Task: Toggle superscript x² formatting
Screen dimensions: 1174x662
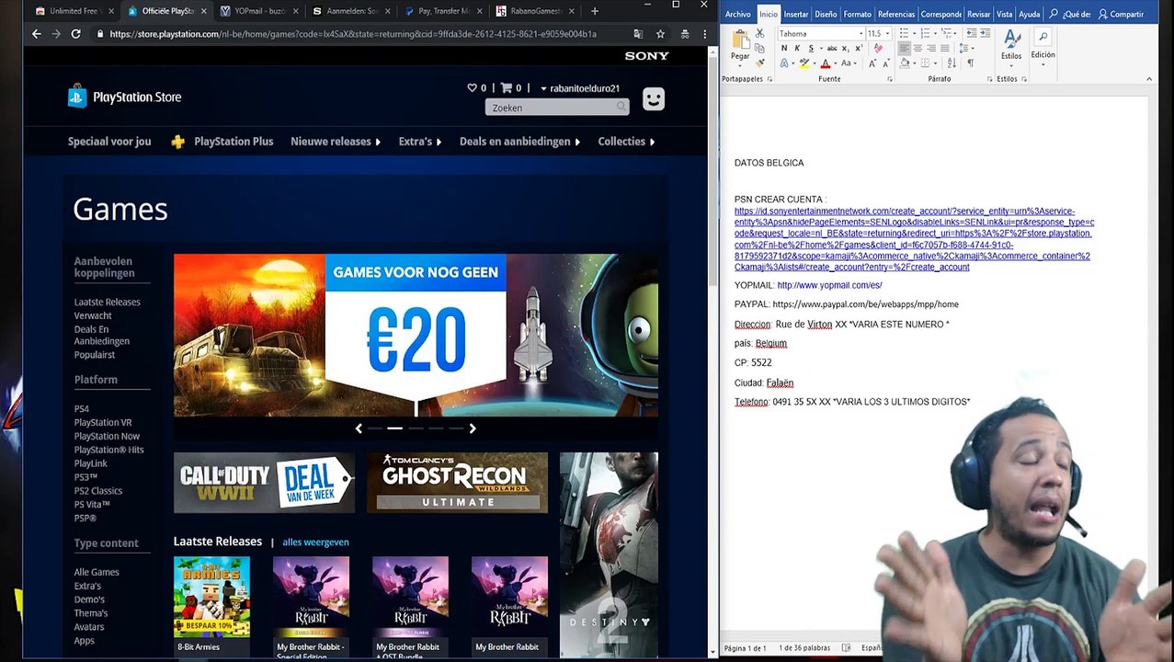Action: [859, 48]
